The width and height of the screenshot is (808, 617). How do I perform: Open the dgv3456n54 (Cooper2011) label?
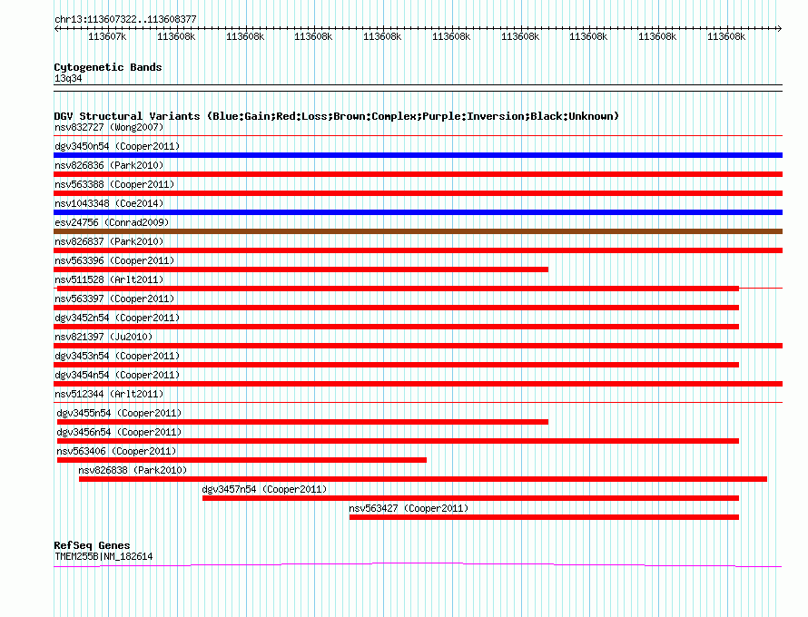(119, 432)
